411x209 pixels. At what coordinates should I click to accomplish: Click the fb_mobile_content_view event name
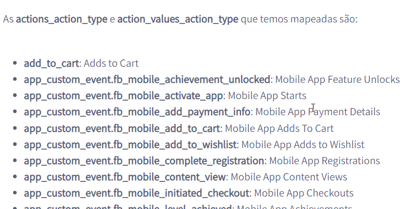click(125, 177)
